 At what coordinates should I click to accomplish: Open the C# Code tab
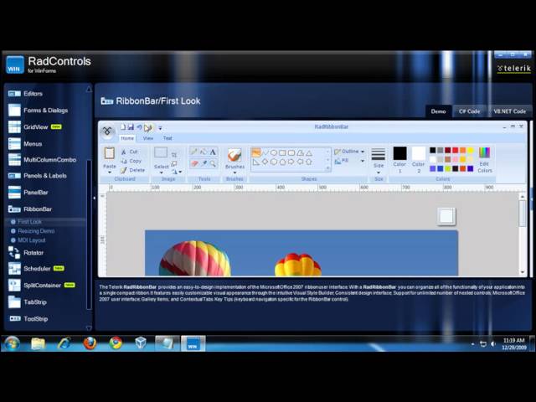469,111
